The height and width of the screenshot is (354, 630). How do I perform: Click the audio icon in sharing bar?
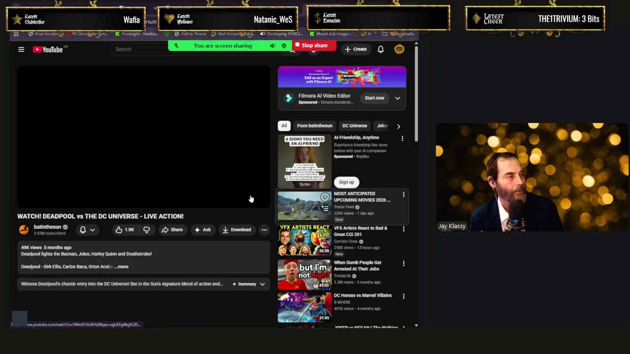(273, 46)
